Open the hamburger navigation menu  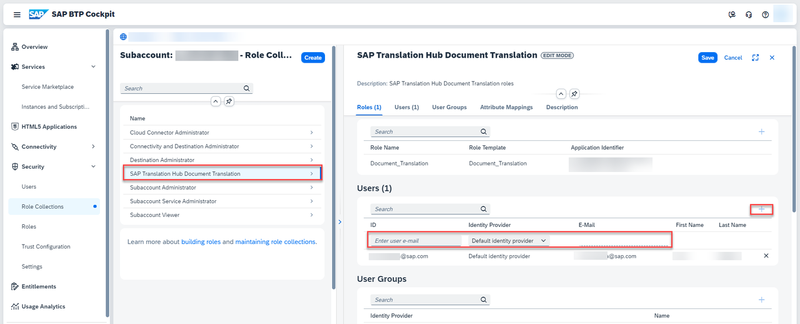[x=17, y=14]
